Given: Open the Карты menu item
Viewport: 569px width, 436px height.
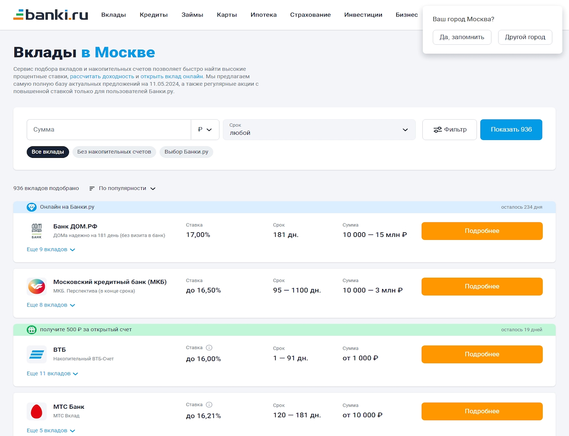Looking at the screenshot, I should (227, 15).
